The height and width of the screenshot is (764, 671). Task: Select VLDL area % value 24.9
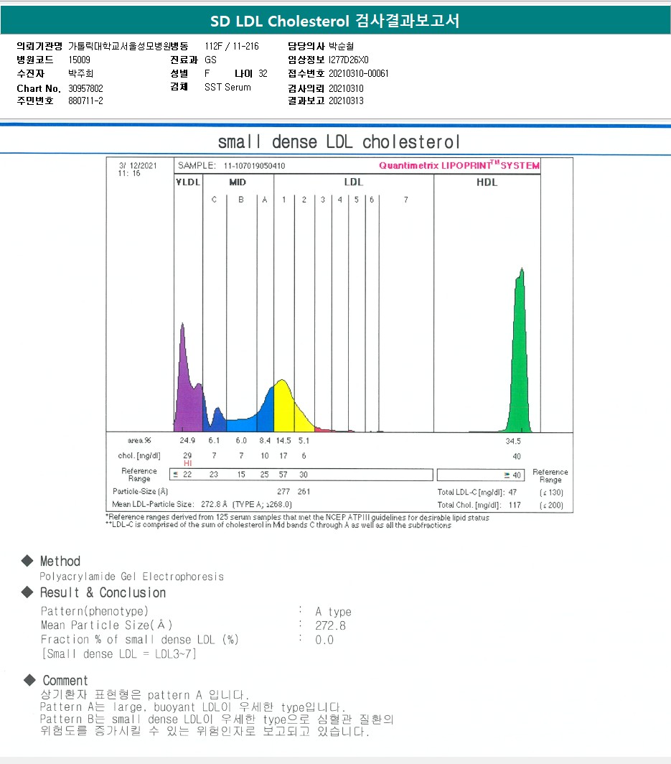pyautogui.click(x=187, y=440)
